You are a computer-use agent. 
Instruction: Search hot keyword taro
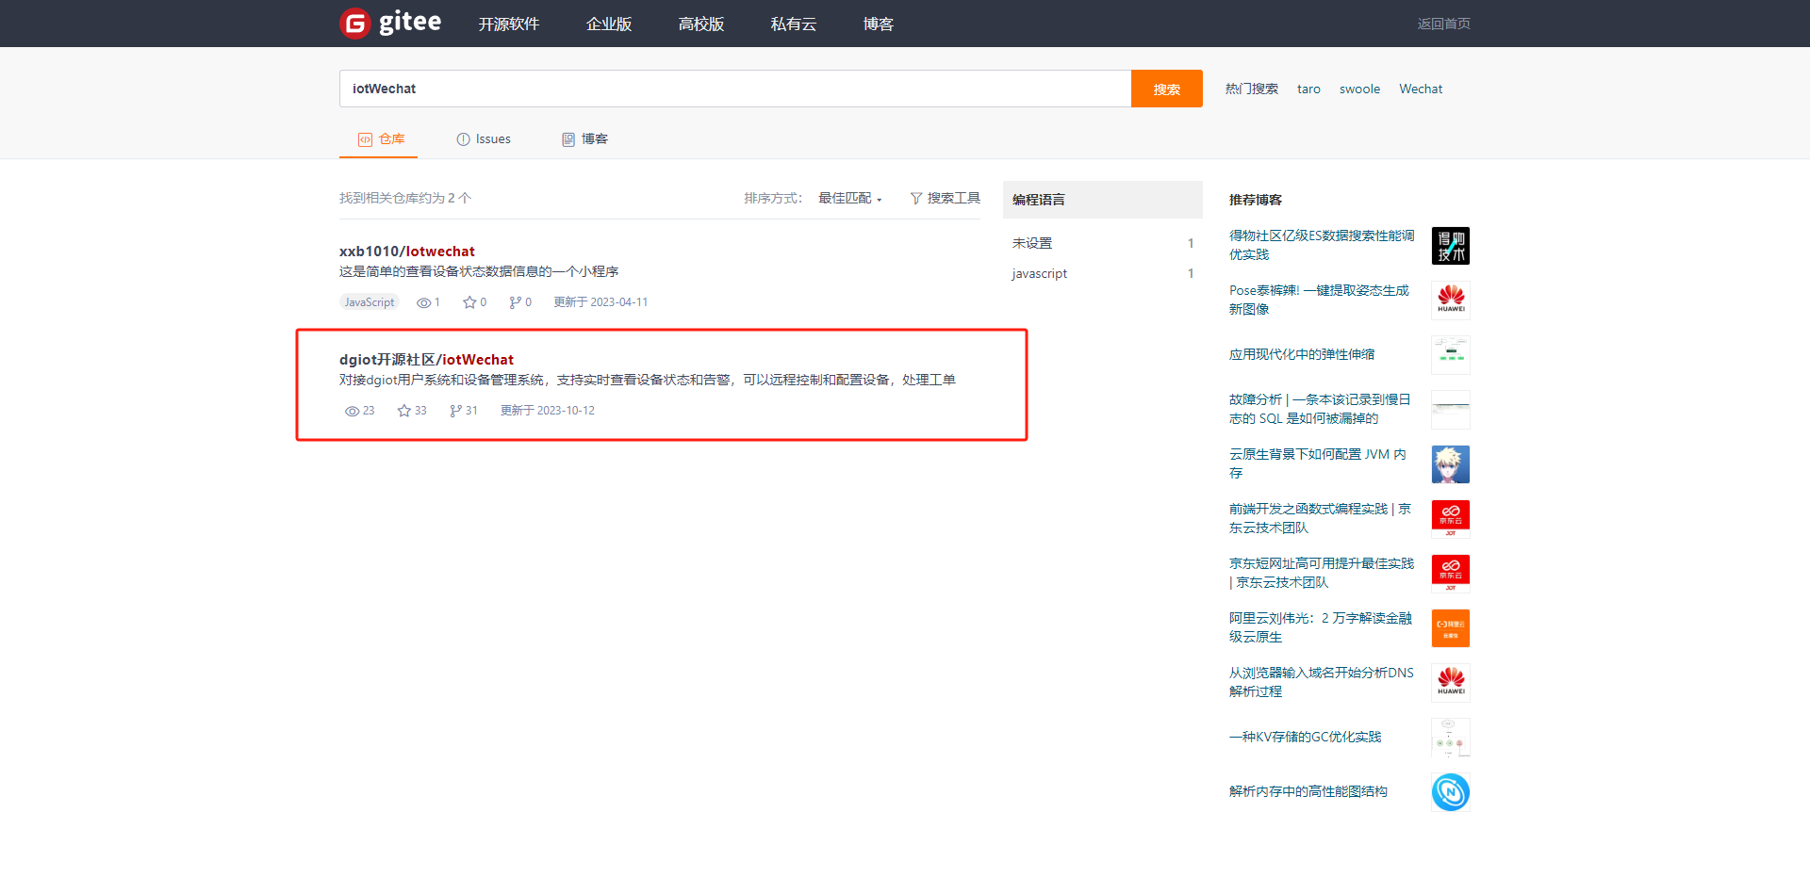pos(1308,89)
